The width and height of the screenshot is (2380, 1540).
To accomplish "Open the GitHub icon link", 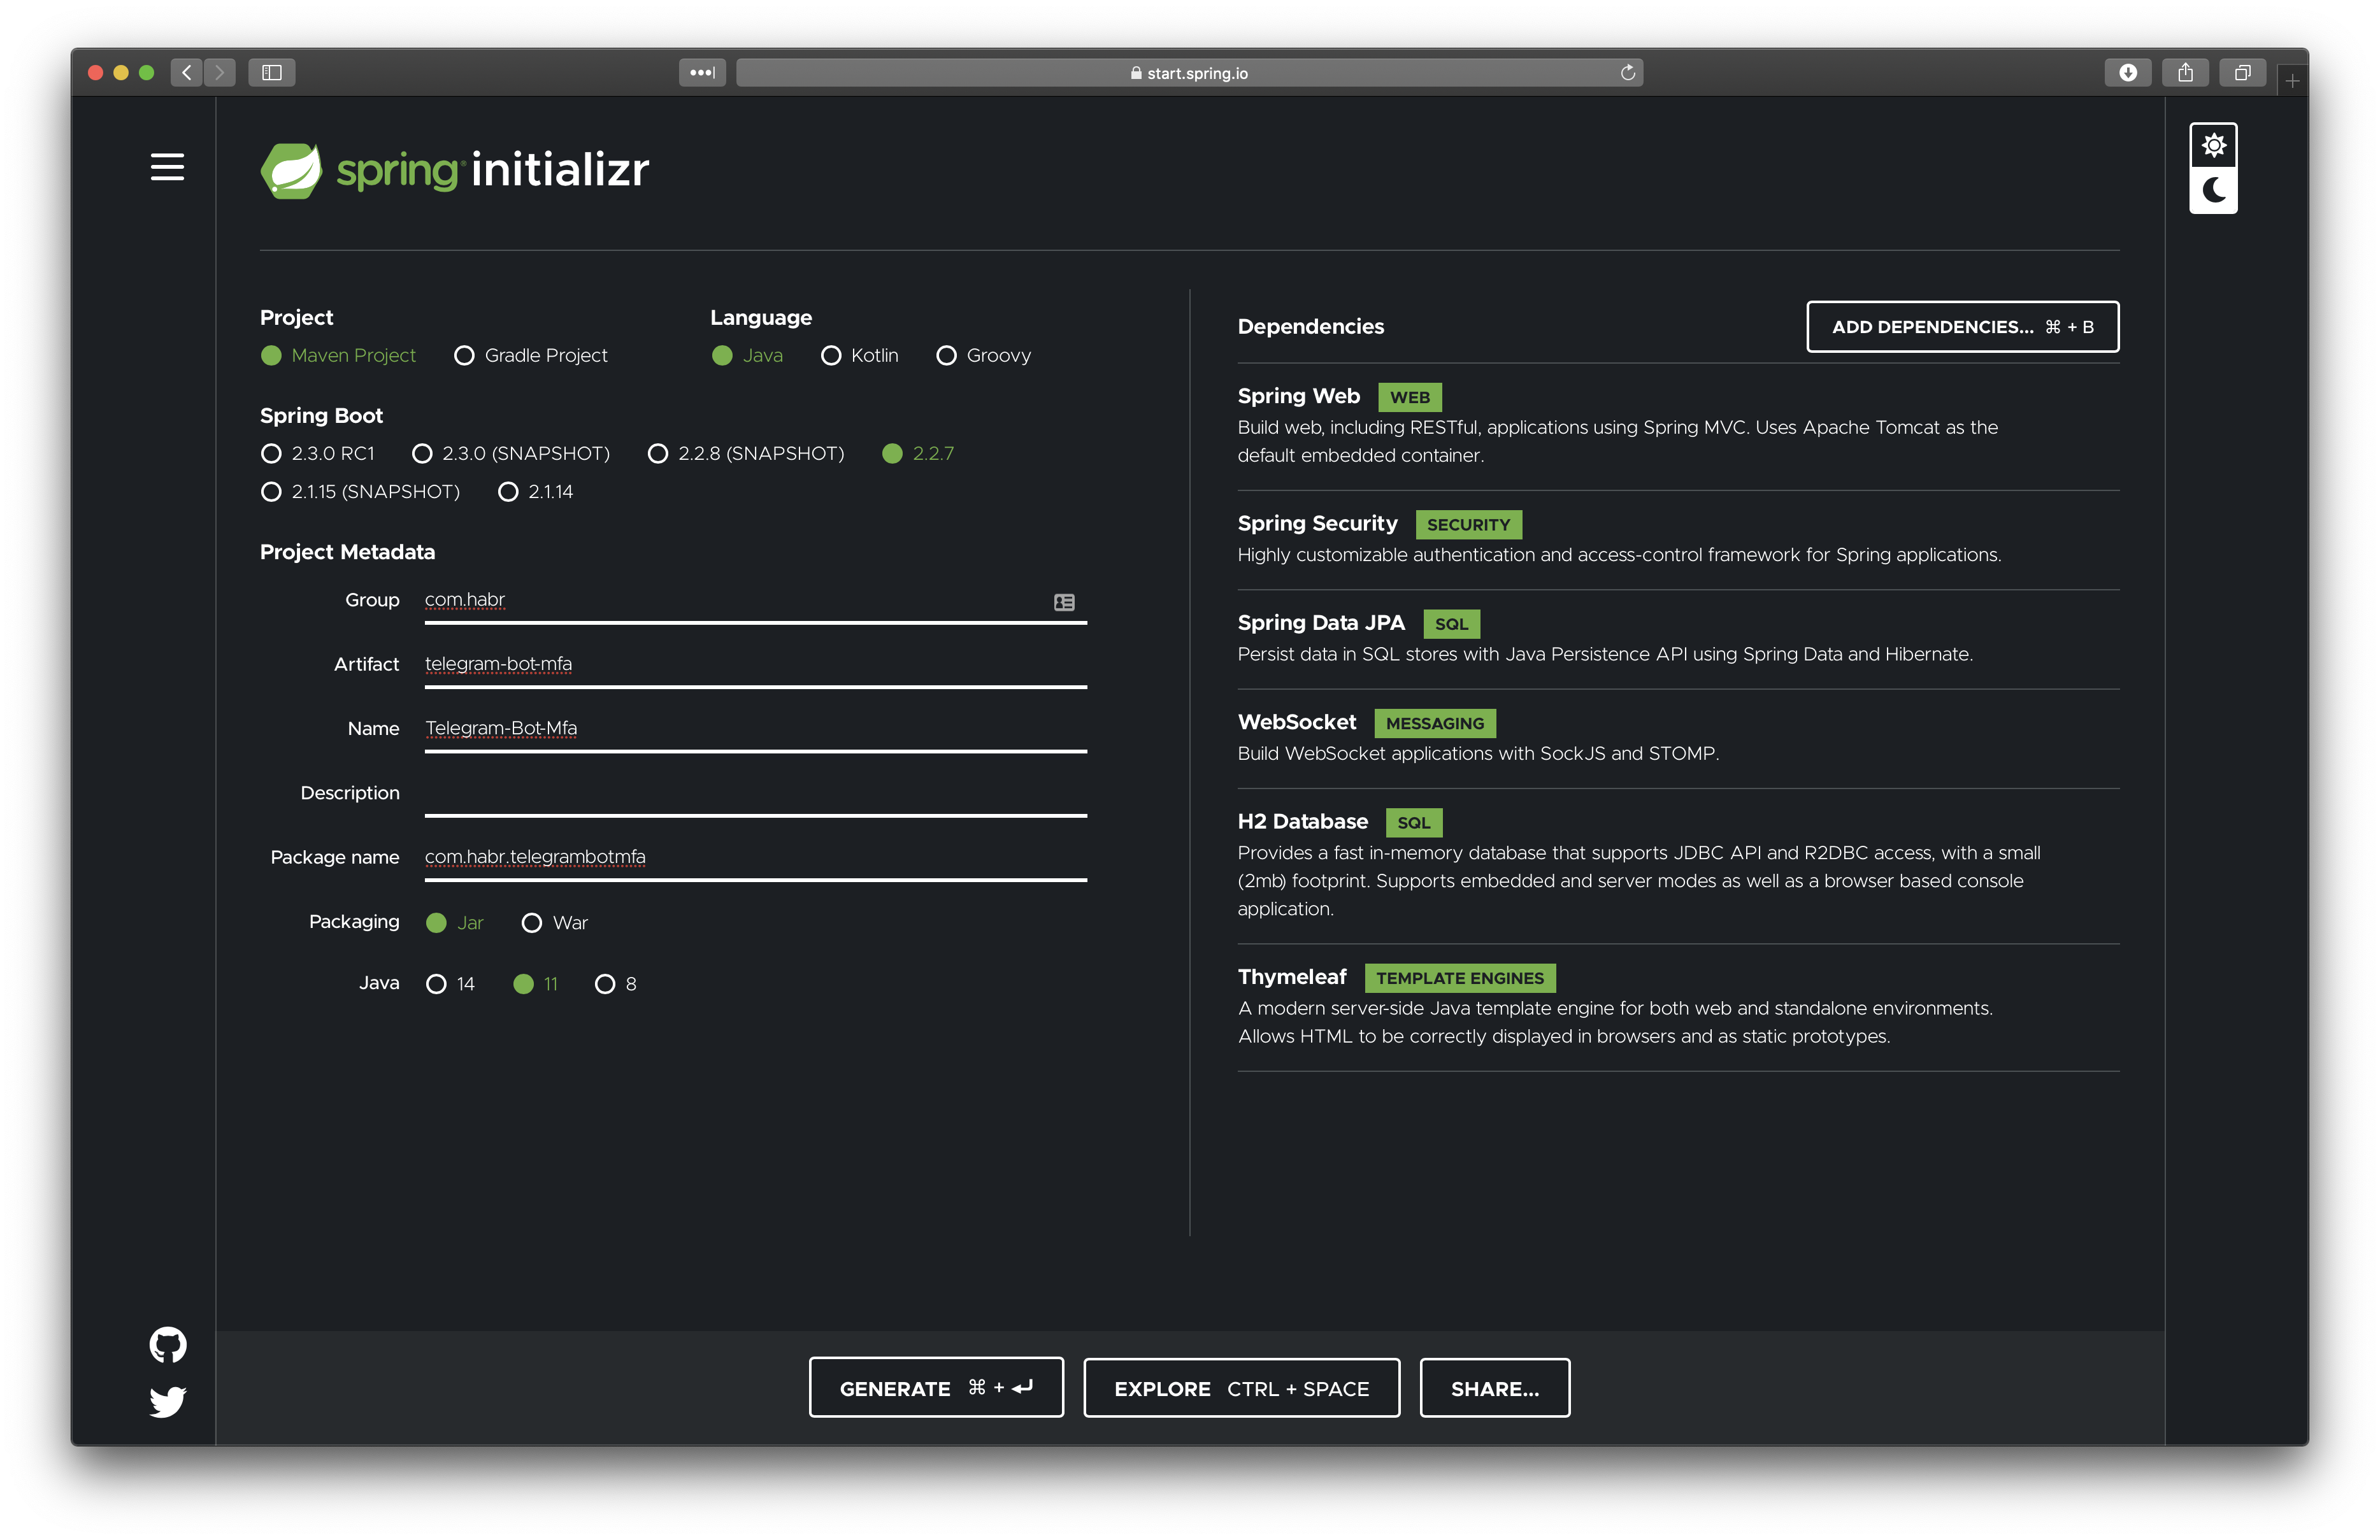I will 168,1345.
